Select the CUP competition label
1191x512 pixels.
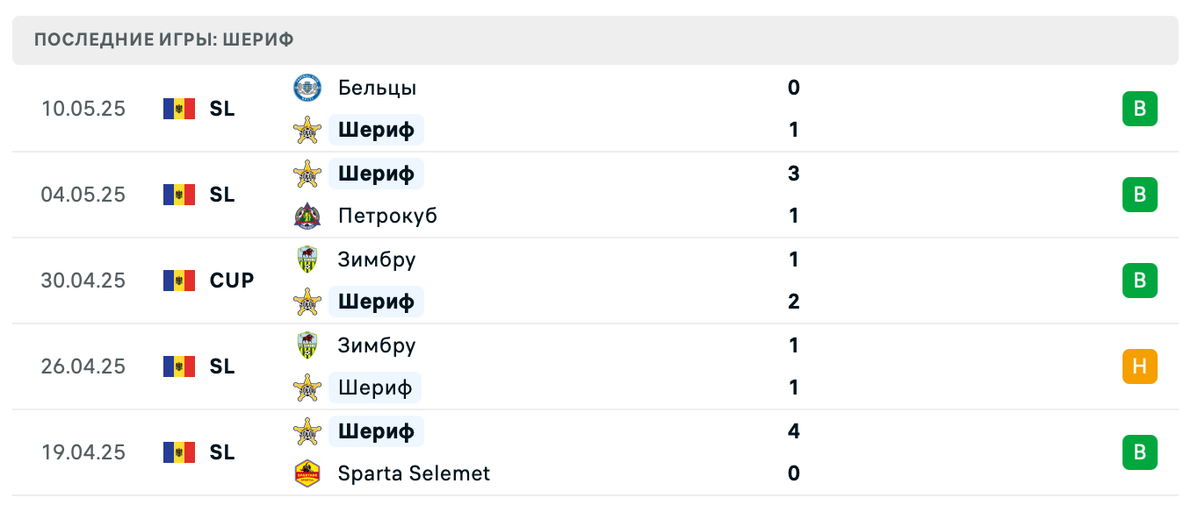[x=232, y=281]
